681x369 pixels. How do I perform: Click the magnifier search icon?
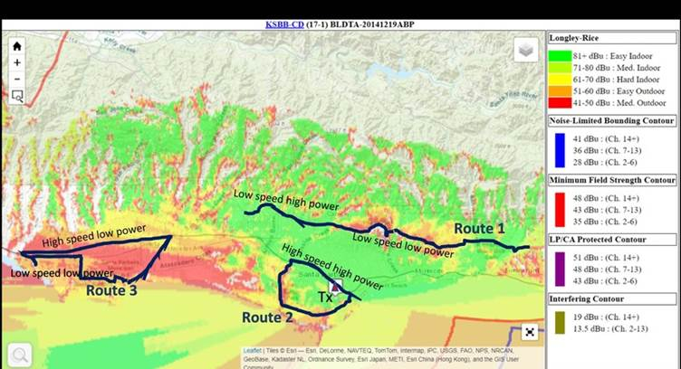[19, 355]
